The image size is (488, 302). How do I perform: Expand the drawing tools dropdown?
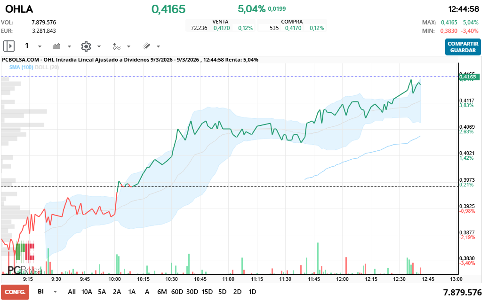pos(158,46)
